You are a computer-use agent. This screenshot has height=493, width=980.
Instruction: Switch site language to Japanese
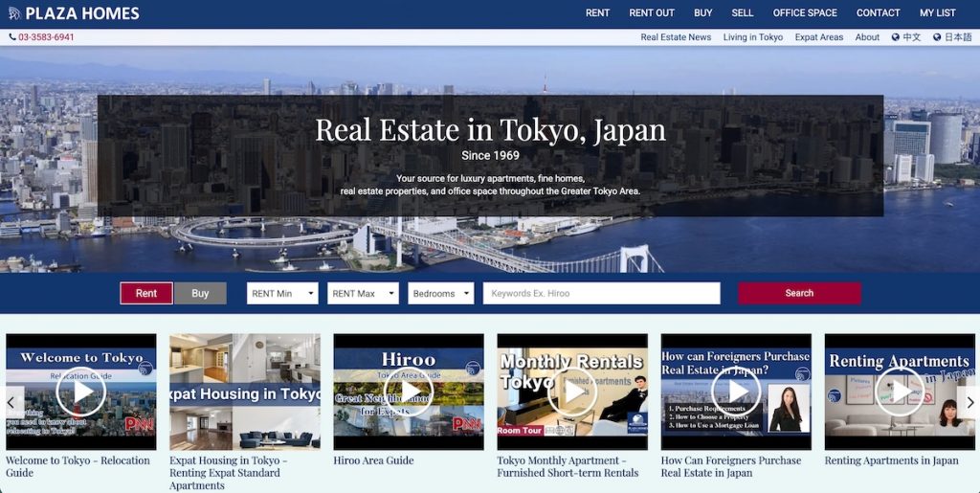click(x=952, y=37)
